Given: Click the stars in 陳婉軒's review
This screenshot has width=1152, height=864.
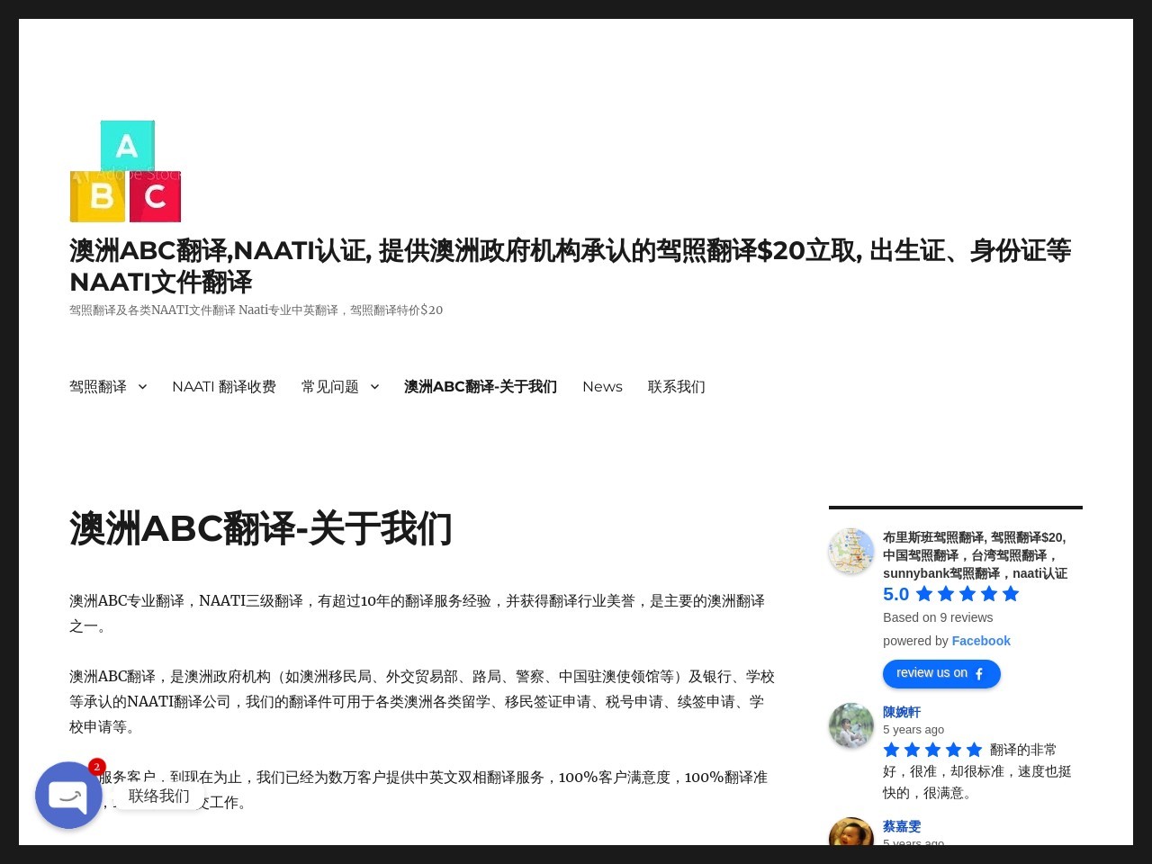Looking at the screenshot, I should tap(932, 749).
